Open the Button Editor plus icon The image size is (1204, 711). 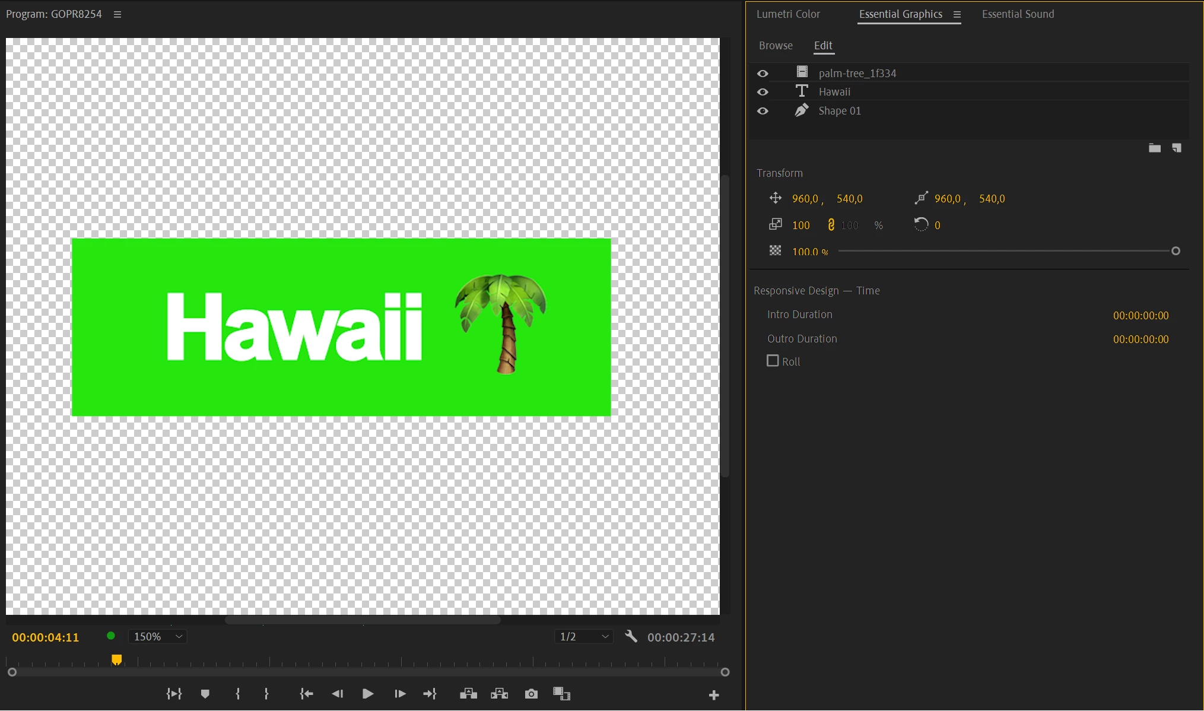click(x=714, y=695)
